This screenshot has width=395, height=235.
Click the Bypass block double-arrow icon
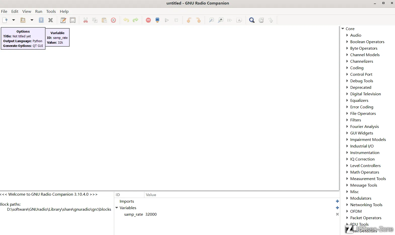(230, 20)
